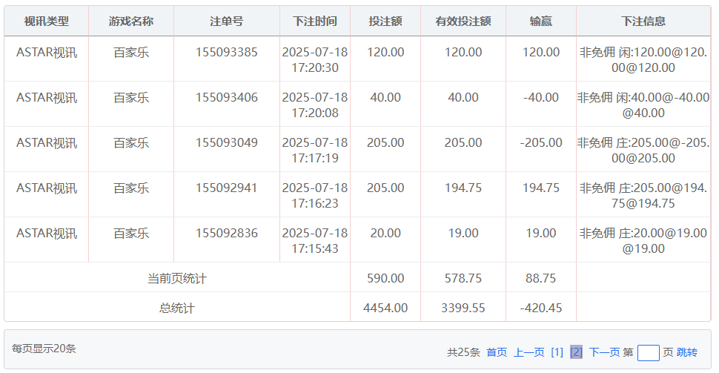Image resolution: width=719 pixels, height=373 pixels.
Task: Click the 下注信息 column header
Action: (x=643, y=22)
